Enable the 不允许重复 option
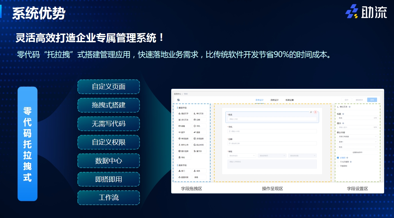This screenshot has width=394, height=218. coord(338,162)
